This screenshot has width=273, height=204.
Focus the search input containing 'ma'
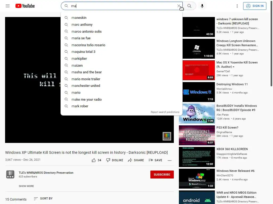pos(122,6)
